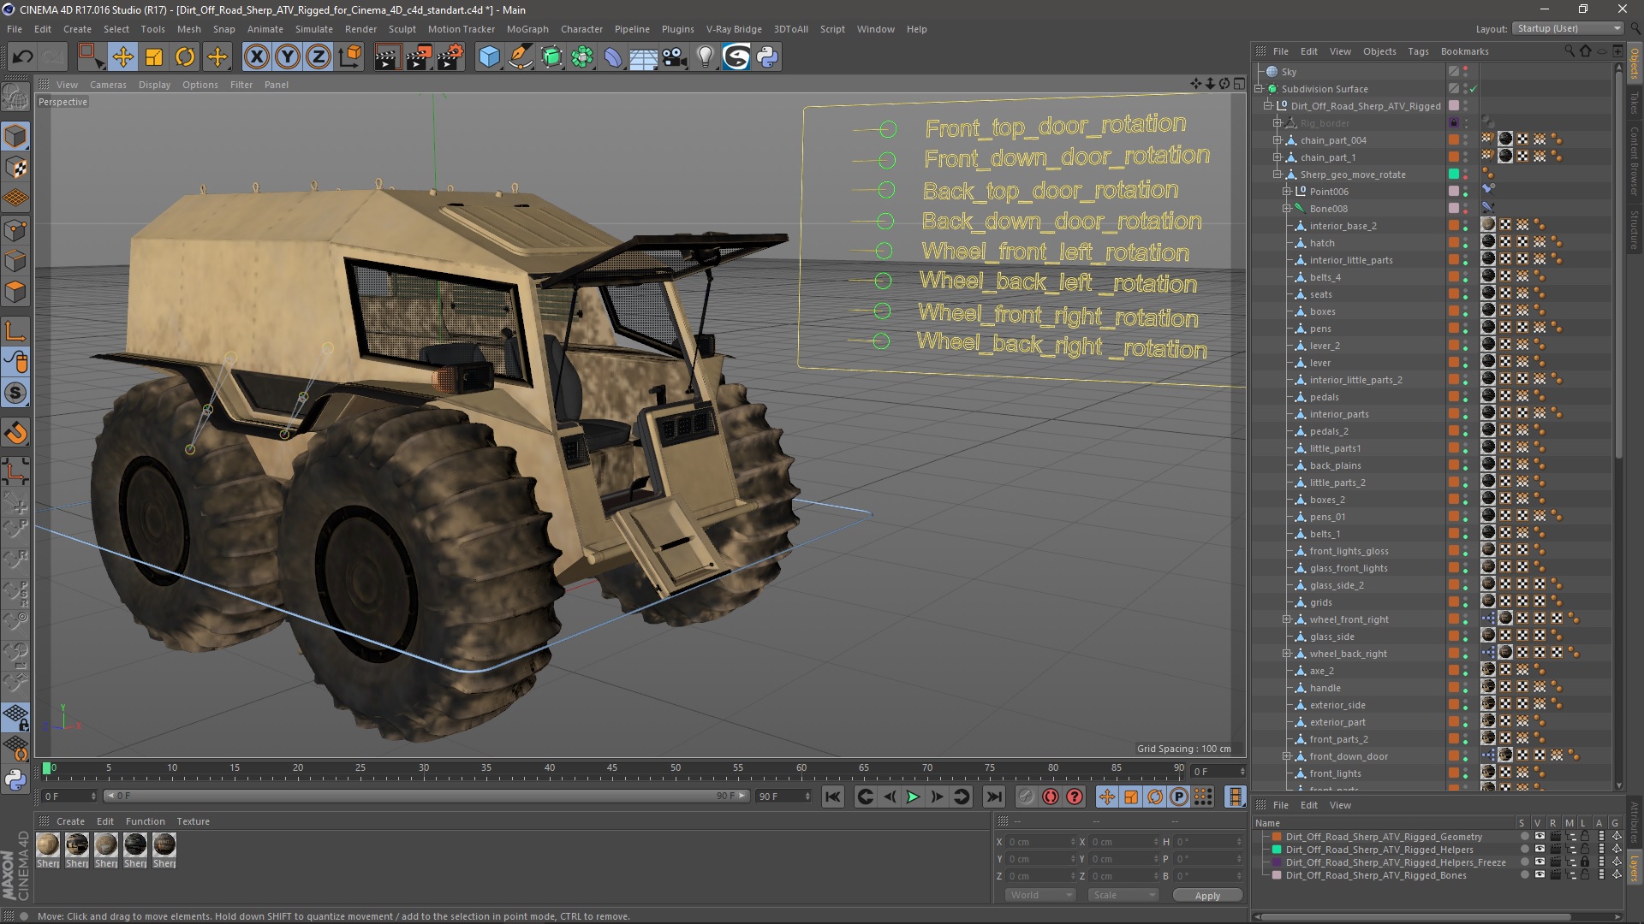1644x924 pixels.
Task: Toggle view visibility of Sherp_ATV_Rigged_Bones layer
Action: 1540,875
